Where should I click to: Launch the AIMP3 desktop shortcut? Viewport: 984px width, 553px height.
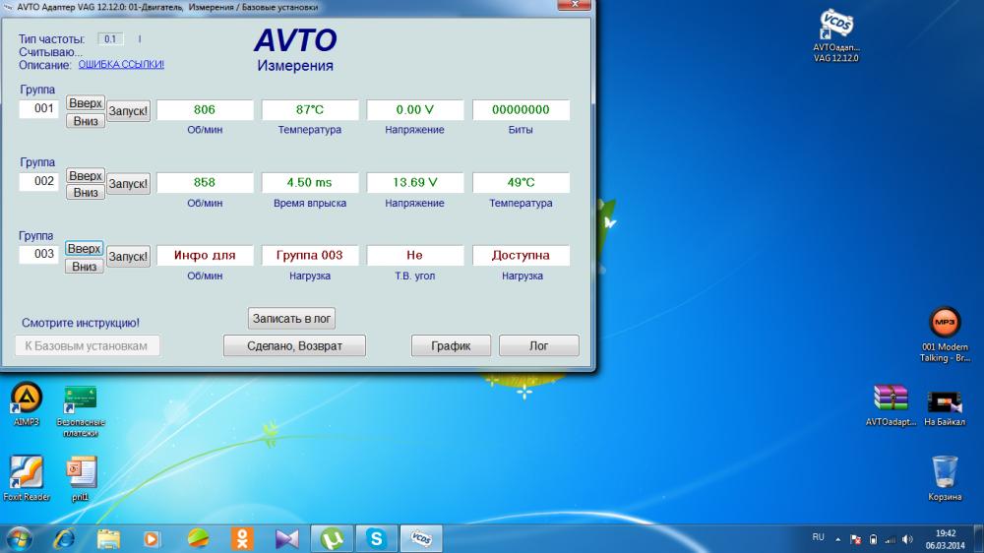click(x=27, y=403)
